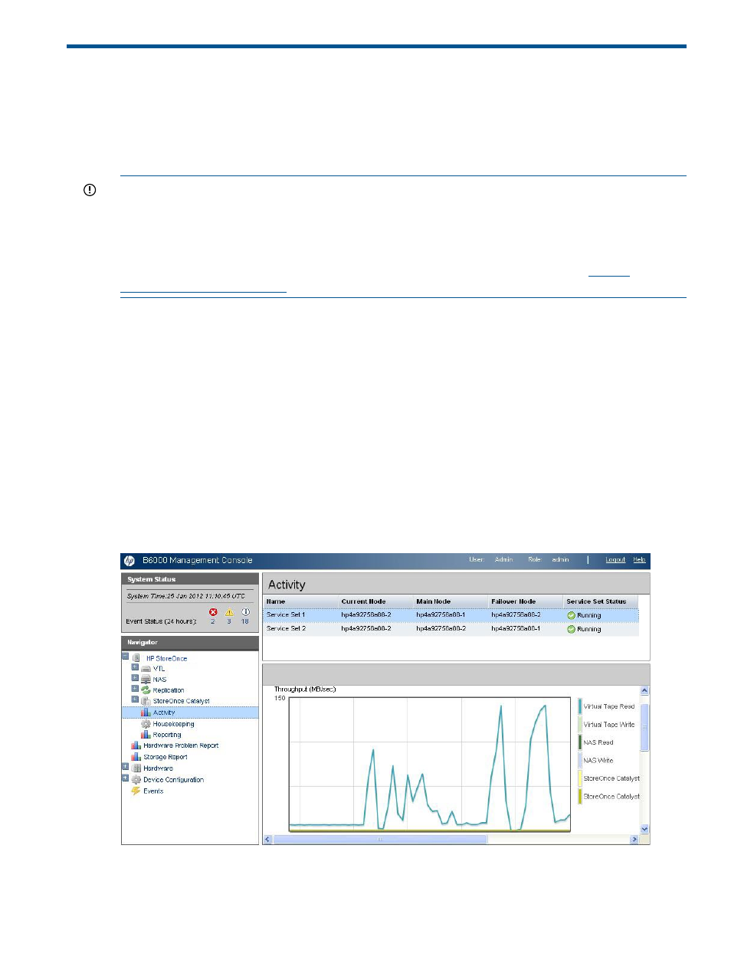Sort by Failover Node column header
Screen dimensions: 731x973
click(x=526, y=601)
